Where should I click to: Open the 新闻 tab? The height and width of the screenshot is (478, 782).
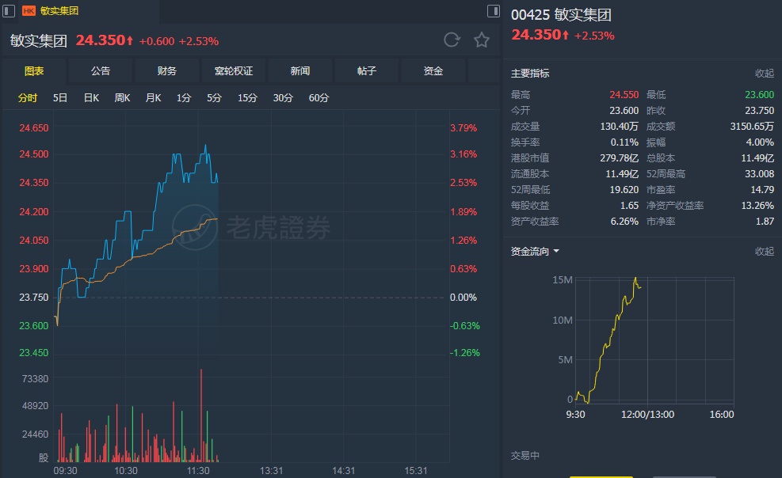coord(300,71)
